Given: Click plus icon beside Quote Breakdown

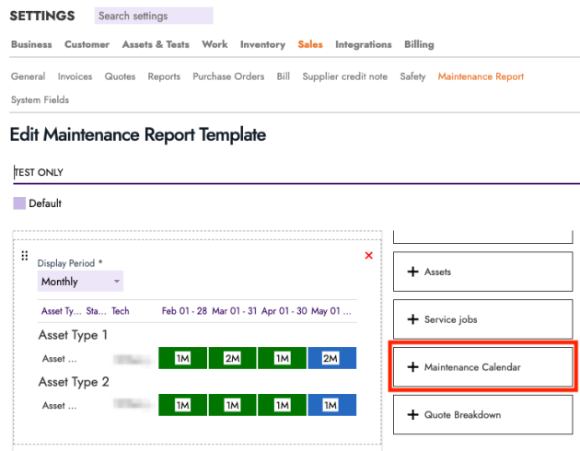Looking at the screenshot, I should click(412, 415).
